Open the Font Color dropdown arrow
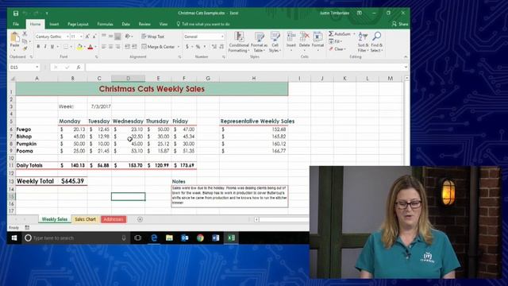 (x=95, y=47)
